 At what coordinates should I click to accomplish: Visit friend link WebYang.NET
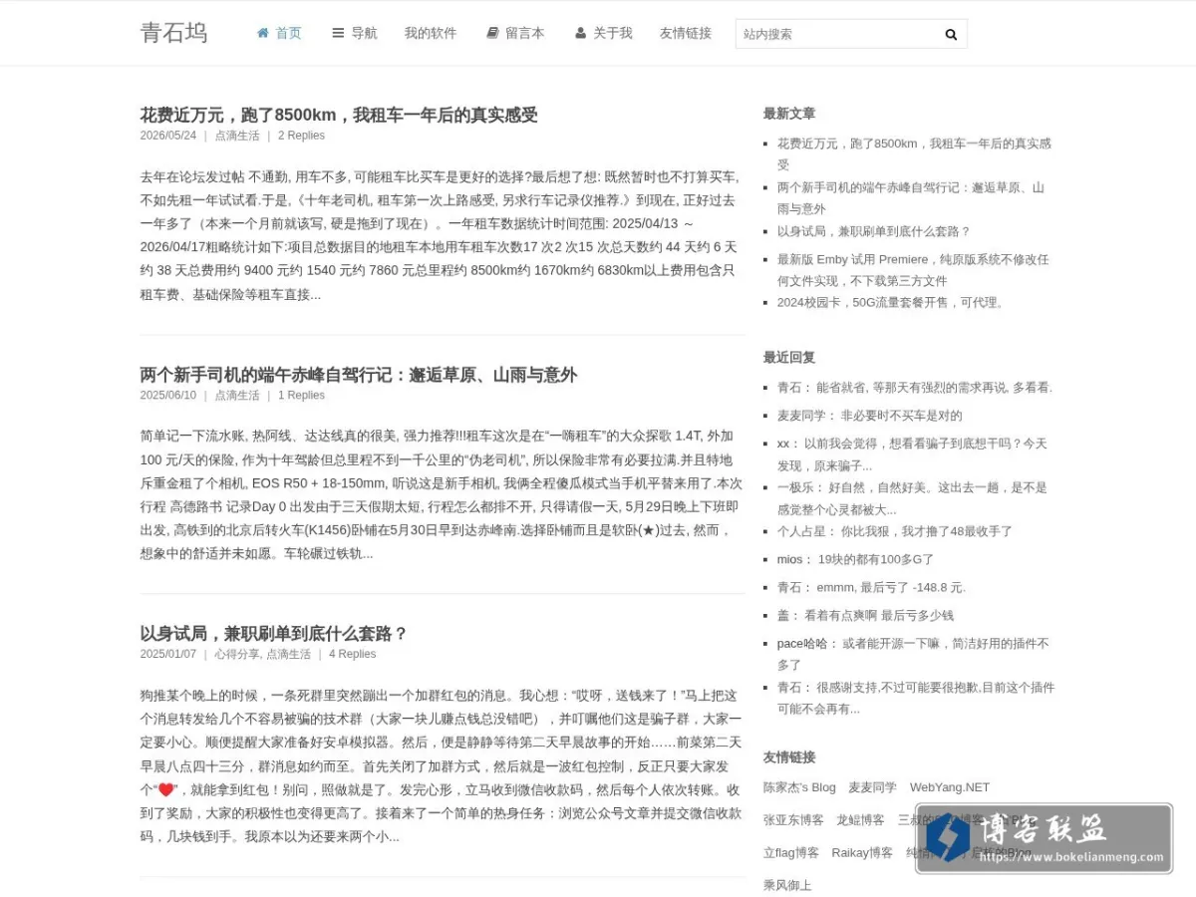[x=950, y=787]
